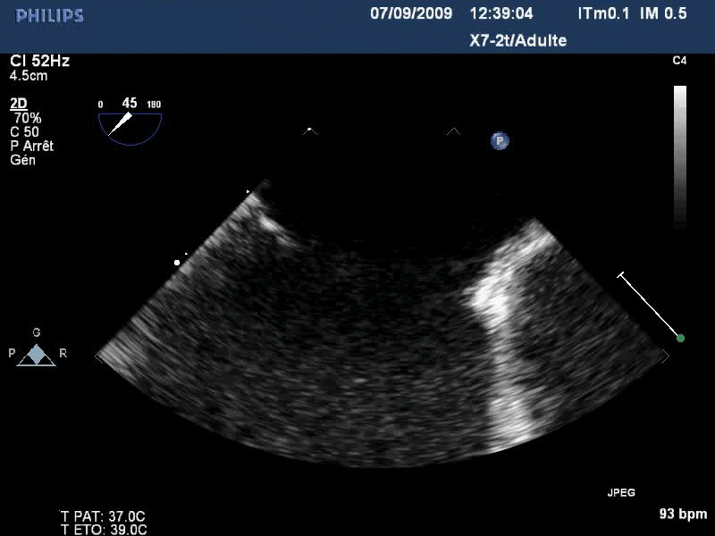Click the CI 52Hz frame rate text
The width and height of the screenshot is (715, 536).
pos(39,61)
